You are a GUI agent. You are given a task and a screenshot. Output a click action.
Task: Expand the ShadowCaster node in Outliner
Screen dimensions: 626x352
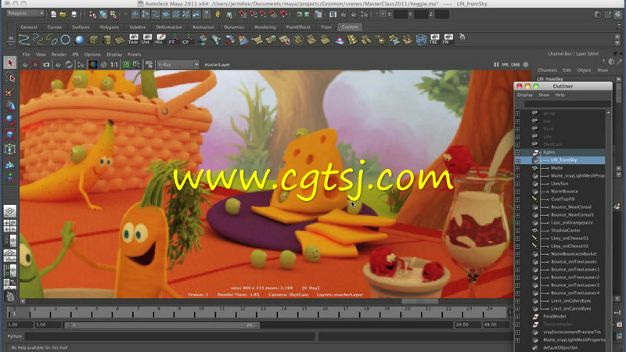(518, 231)
